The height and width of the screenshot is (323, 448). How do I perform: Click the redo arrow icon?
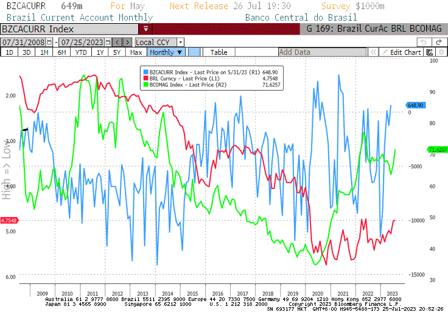click(439, 42)
